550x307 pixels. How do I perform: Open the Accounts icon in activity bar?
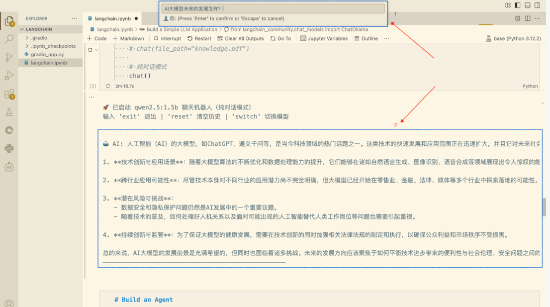pyautogui.click(x=9, y=303)
